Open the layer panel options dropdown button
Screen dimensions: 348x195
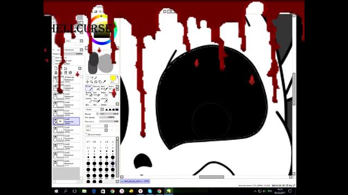80,68
